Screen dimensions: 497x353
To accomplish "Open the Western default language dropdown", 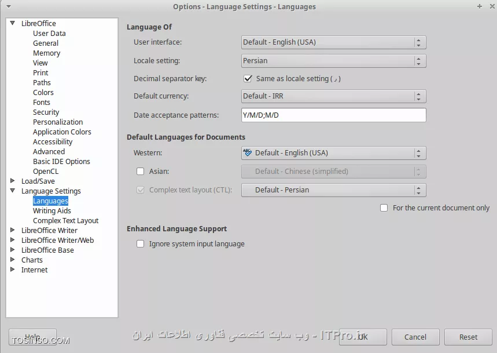I will pyautogui.click(x=333, y=153).
